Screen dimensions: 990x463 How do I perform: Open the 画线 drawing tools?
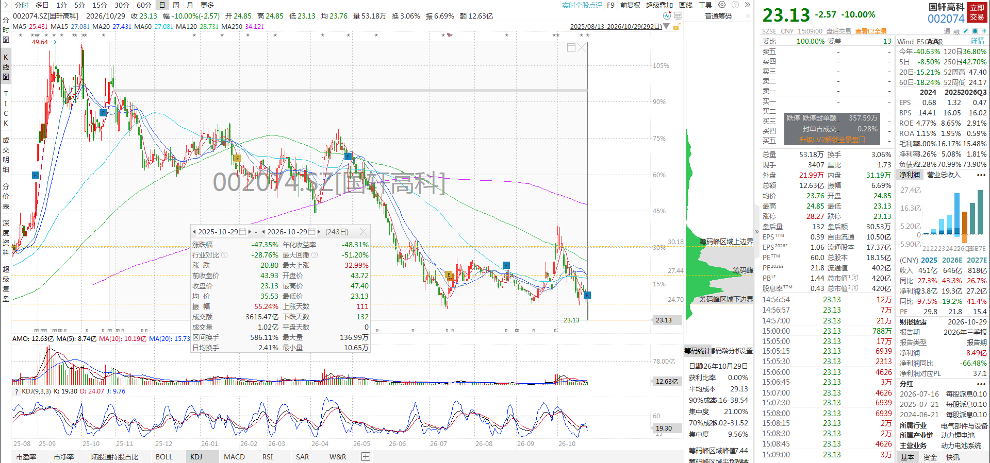click(686, 5)
